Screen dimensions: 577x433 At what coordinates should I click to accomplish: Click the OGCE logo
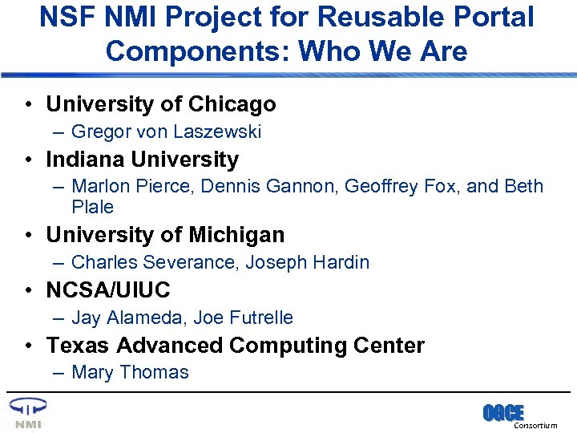coord(502,413)
